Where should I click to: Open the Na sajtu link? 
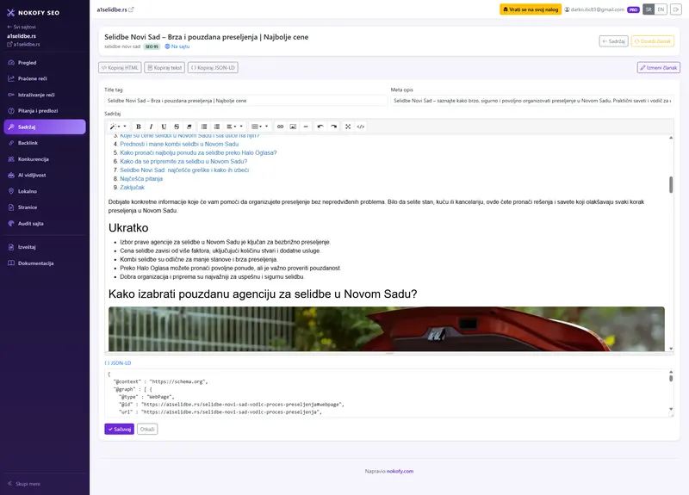[177, 46]
